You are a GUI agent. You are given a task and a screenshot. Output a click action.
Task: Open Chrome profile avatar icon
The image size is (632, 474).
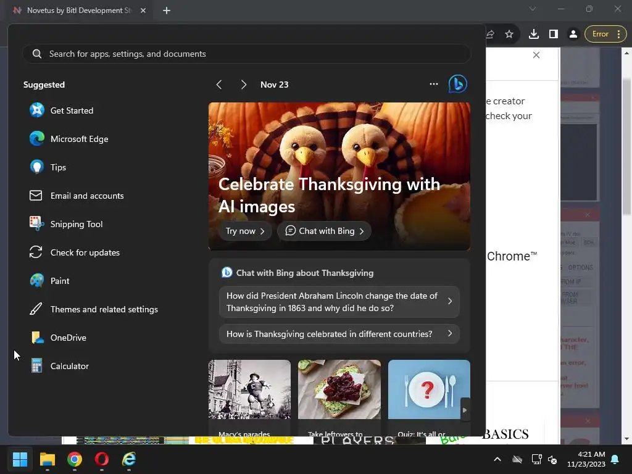pyautogui.click(x=573, y=34)
